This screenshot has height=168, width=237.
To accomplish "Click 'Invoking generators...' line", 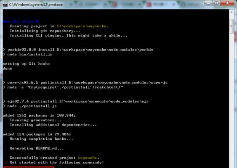I will pos(36,120).
